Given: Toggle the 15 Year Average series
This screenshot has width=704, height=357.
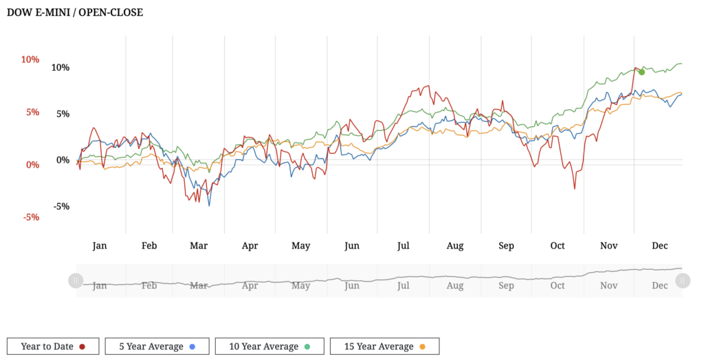Looking at the screenshot, I should click(x=384, y=347).
